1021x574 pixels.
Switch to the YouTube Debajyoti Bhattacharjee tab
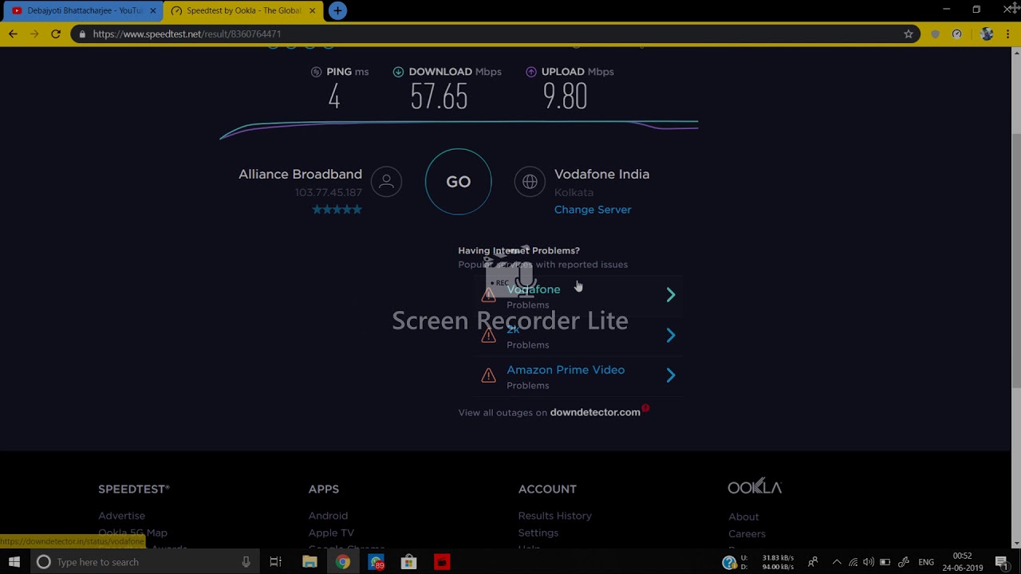coord(84,11)
